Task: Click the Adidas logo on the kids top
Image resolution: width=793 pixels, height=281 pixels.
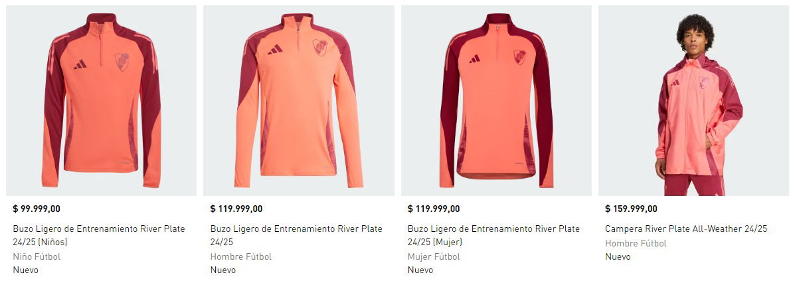Action: coord(80,64)
